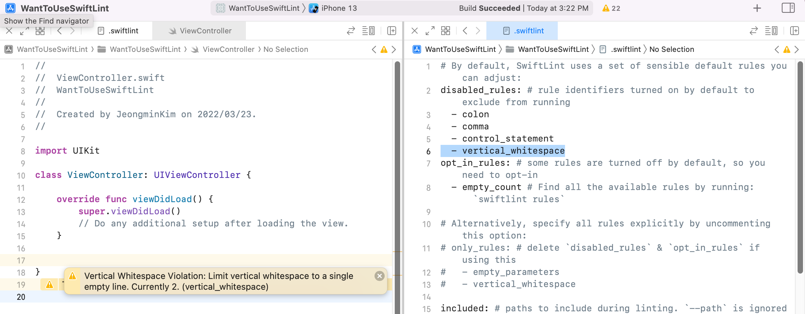Click the '- colon' rule entry
Viewport: 805px width, 314px height.
(470, 114)
